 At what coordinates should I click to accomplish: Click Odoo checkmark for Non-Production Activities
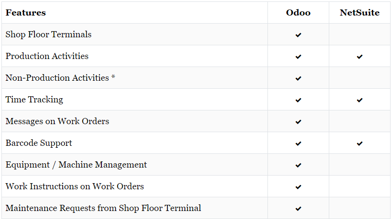click(298, 78)
